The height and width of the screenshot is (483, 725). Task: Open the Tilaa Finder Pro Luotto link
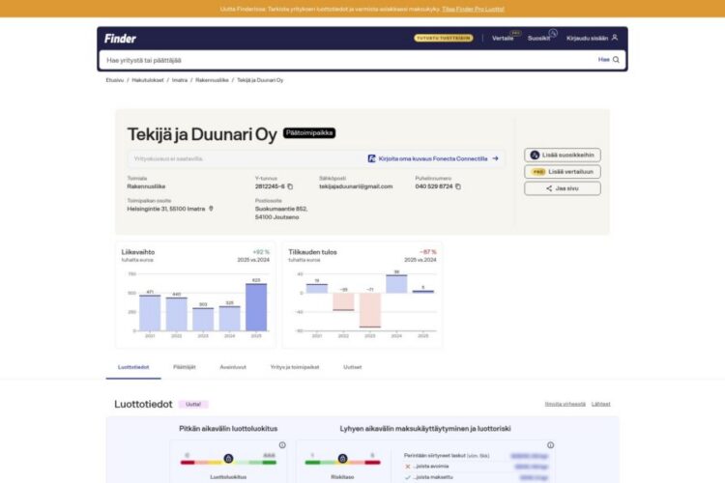pos(473,8)
